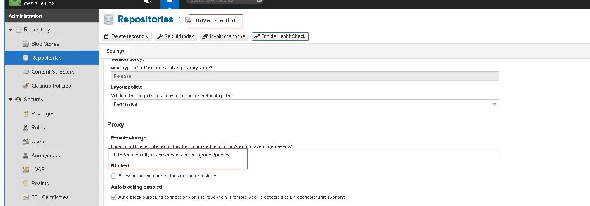Switch to the Settings tab
Screen dimensions: 590x206
pyautogui.click(x=115, y=51)
